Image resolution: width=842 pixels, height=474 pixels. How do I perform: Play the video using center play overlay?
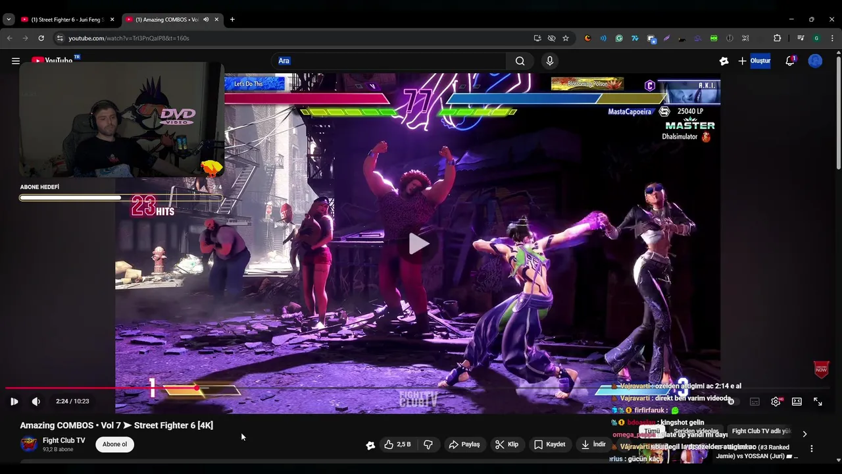[x=418, y=244]
